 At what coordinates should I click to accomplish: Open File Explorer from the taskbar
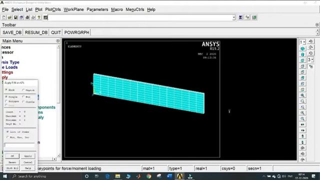click(118, 176)
